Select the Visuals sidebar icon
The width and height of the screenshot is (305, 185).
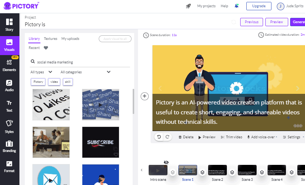pos(9,45)
